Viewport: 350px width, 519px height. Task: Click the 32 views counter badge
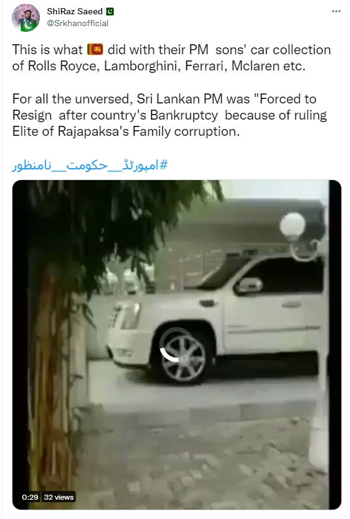click(x=59, y=497)
